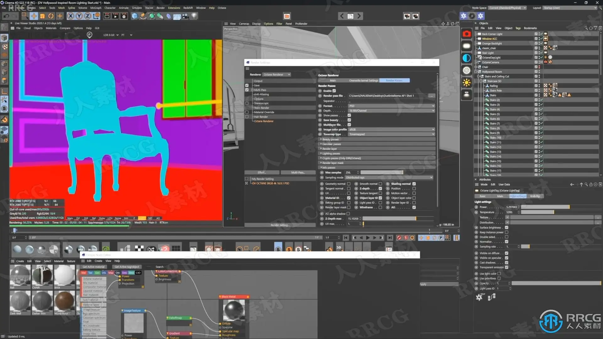603x339 pixels.
Task: Select the Move tool in top toolbar
Action: [x=34, y=16]
